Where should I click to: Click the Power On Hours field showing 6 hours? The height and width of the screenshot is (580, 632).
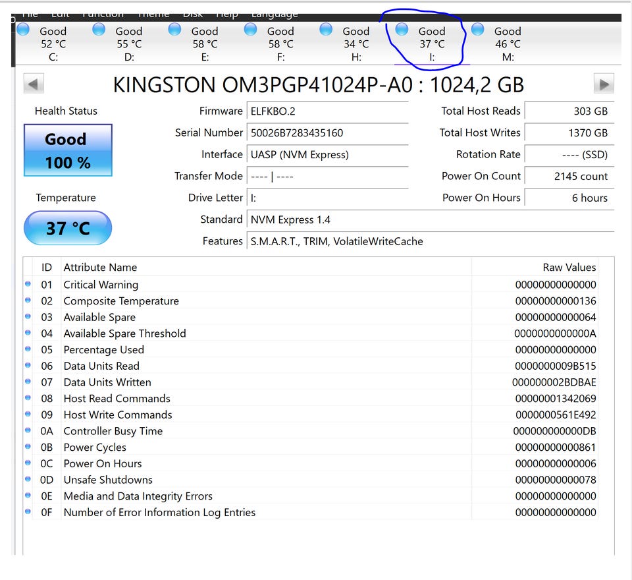pyautogui.click(x=569, y=198)
